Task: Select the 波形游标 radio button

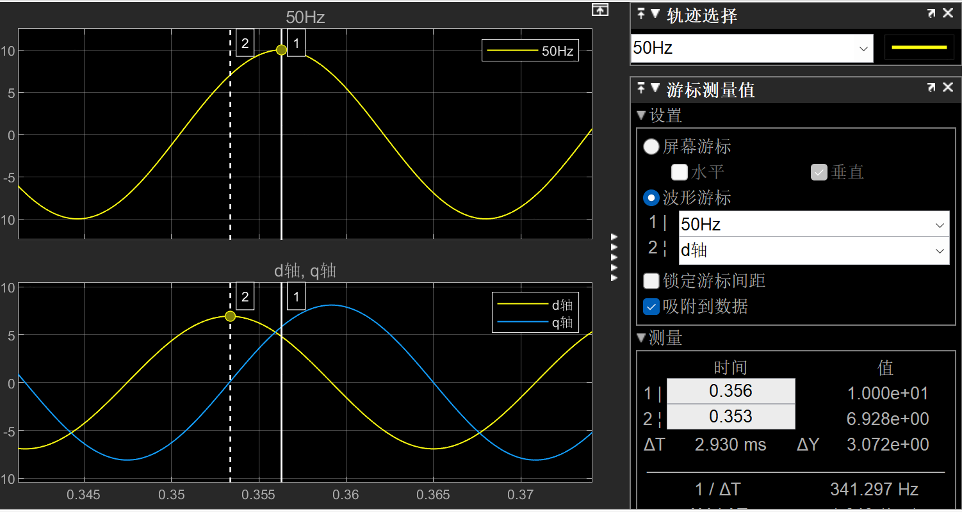Action: [651, 198]
